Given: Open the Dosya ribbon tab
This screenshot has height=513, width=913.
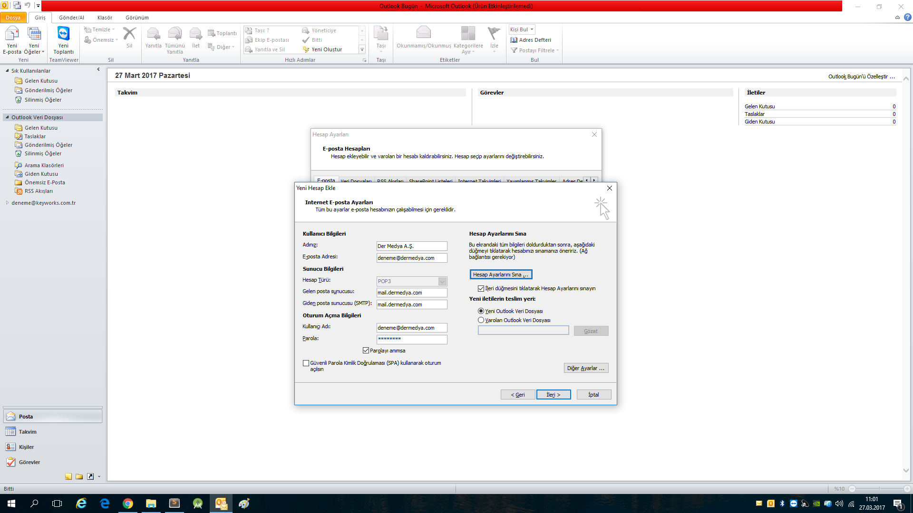Looking at the screenshot, I should click(x=13, y=18).
